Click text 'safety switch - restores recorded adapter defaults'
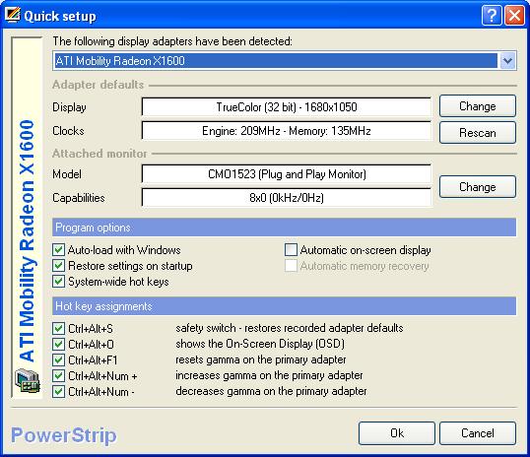530x457 pixels. click(290, 328)
